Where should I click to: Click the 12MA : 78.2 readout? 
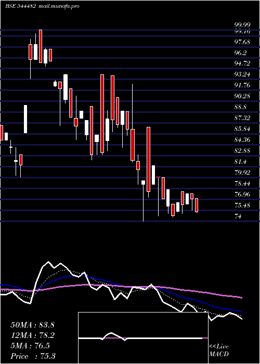[x=32, y=335]
